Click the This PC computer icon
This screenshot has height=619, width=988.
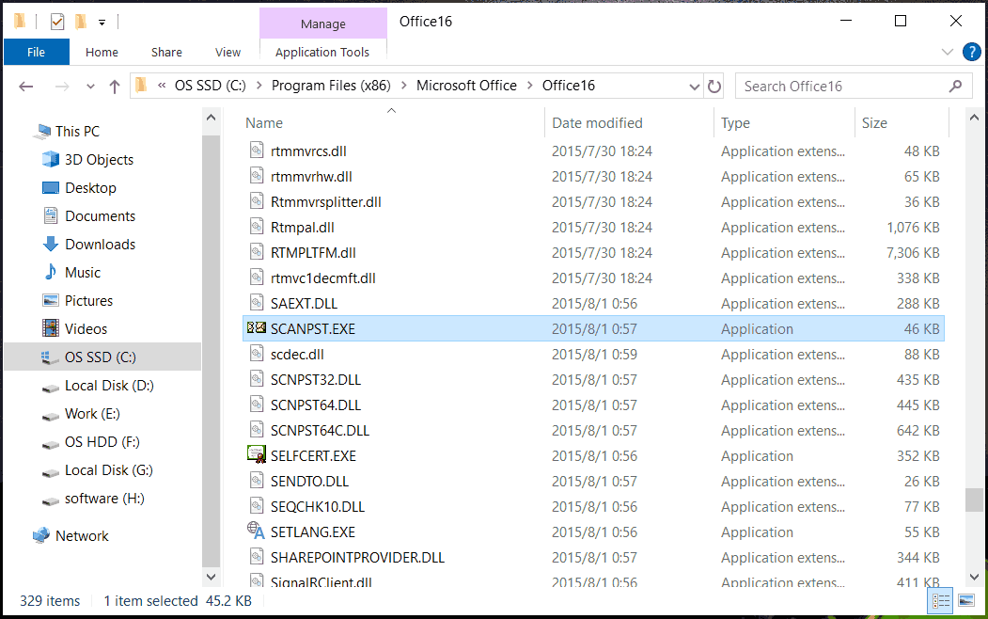point(43,131)
